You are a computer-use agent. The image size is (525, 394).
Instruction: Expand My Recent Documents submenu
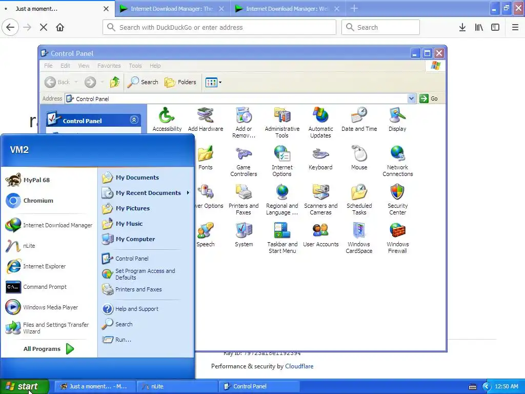[x=146, y=193]
